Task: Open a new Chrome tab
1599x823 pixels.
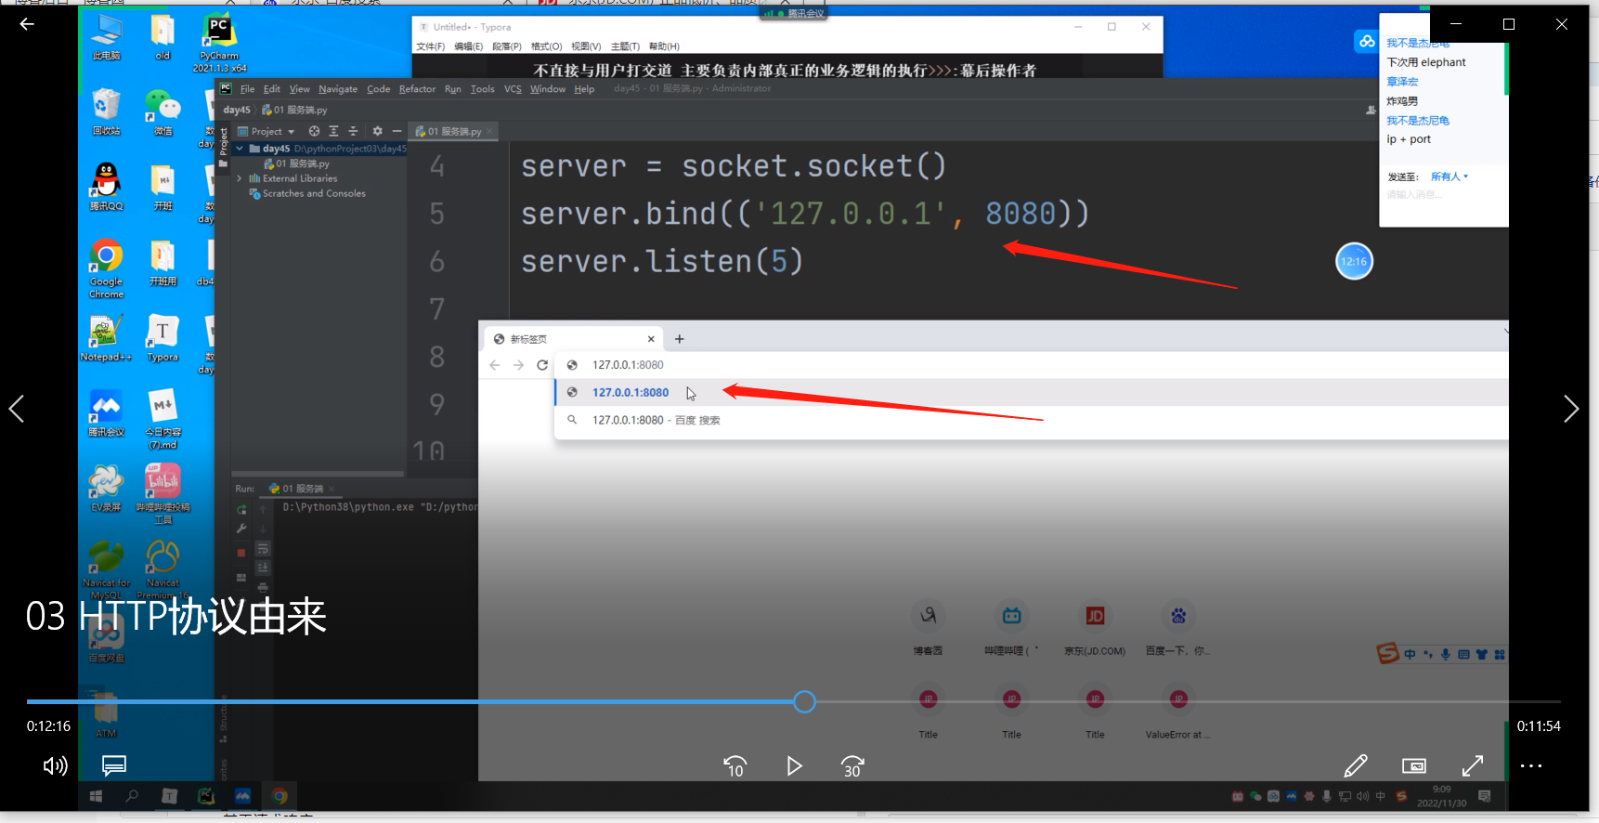Action: pos(679,339)
